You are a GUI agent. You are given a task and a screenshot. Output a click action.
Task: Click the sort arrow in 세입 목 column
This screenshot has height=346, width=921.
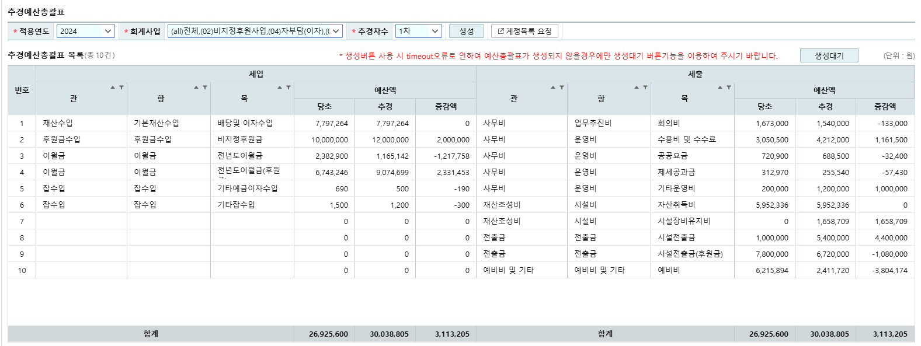tap(280, 88)
